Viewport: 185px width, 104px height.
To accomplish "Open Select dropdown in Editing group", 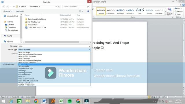I will (179, 14).
